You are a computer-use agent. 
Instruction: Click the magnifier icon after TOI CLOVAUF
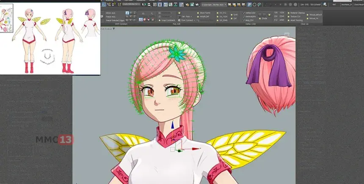(325, 4)
